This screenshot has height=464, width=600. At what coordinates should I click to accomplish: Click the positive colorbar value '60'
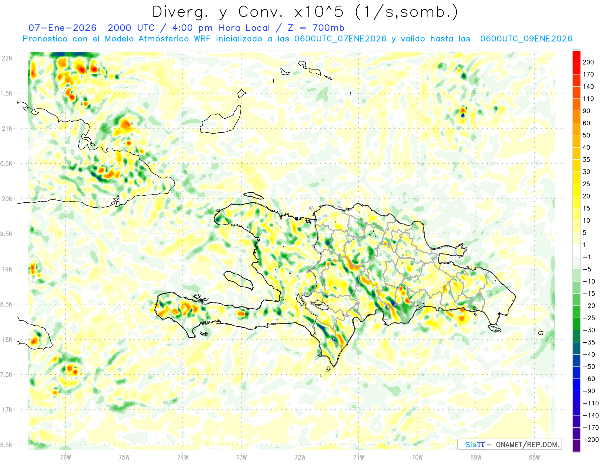587,123
